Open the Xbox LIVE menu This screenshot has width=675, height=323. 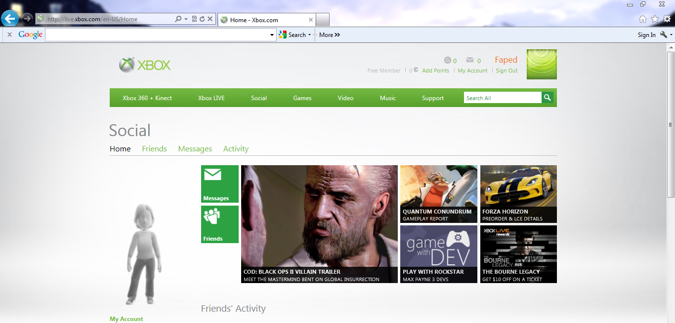tap(211, 98)
